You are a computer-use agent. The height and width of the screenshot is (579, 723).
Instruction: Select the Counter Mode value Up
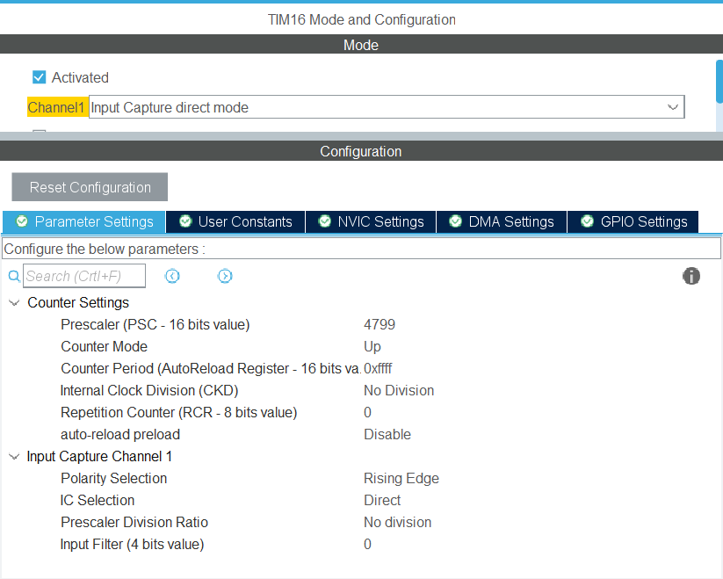[x=372, y=347]
